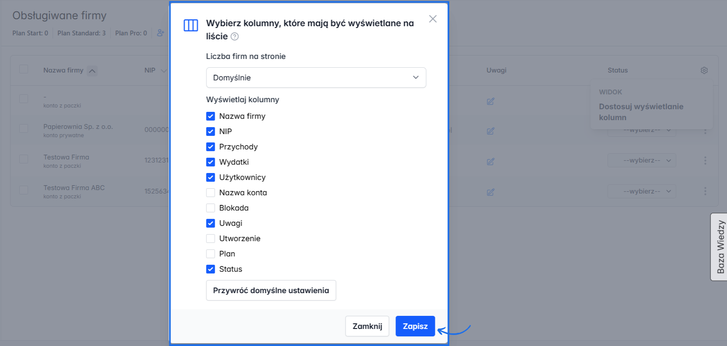
Task: Click Plan Standard: 3 counter
Action: (81, 33)
